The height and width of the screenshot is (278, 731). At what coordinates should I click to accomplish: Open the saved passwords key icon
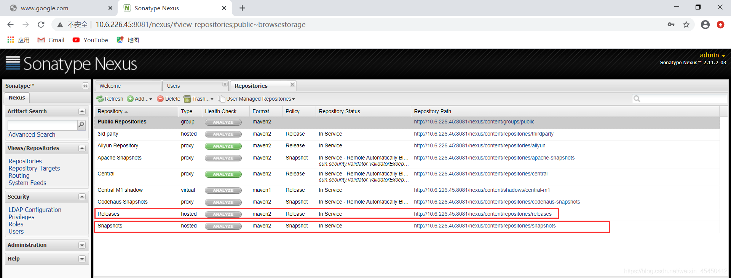coord(671,25)
